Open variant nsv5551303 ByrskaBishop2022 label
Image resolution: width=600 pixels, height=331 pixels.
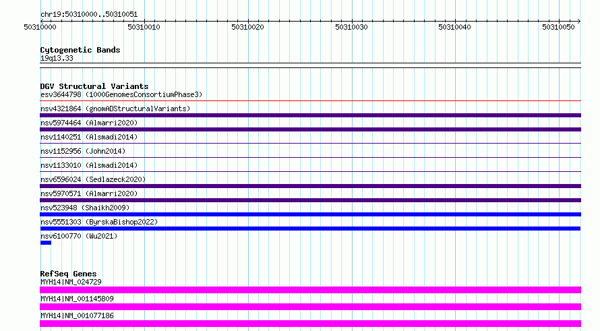pos(99,222)
